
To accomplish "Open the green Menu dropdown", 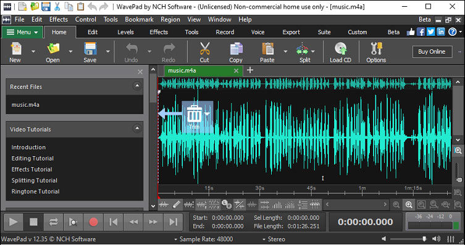I will (22, 32).
